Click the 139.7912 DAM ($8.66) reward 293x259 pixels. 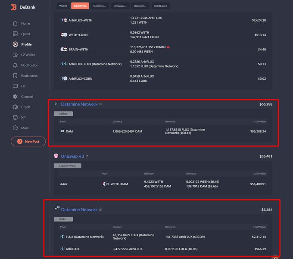pos(202,186)
